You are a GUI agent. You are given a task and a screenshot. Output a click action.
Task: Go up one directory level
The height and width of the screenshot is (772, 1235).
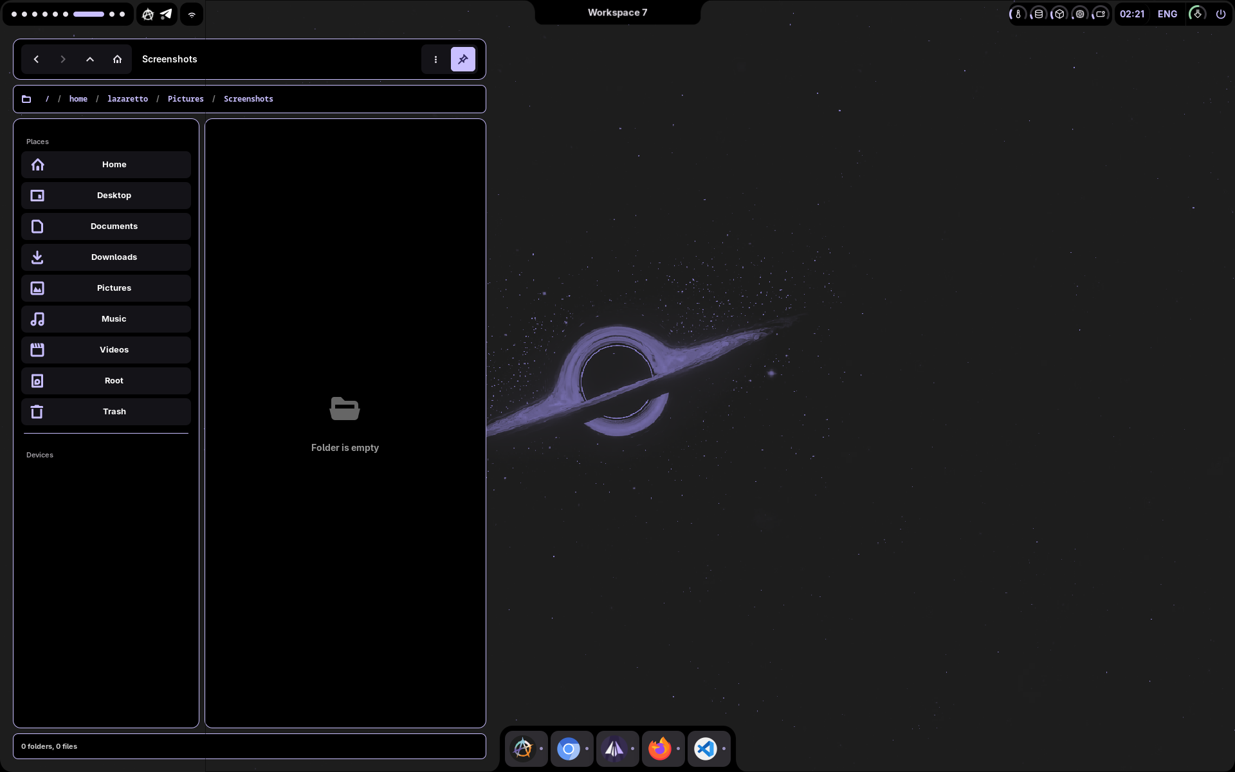point(90,59)
